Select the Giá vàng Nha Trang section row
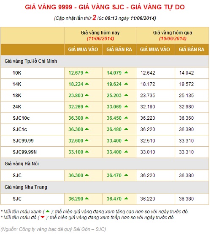 105,187
